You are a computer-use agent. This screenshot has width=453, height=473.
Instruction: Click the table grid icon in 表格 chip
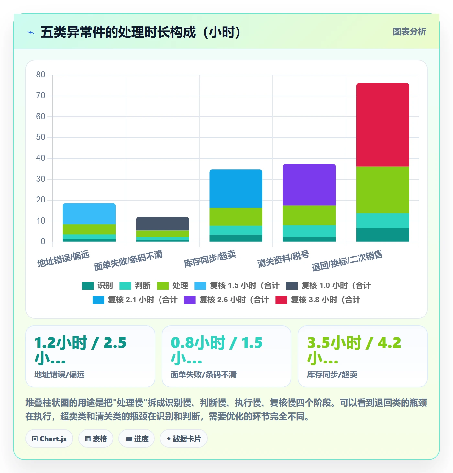(88, 439)
